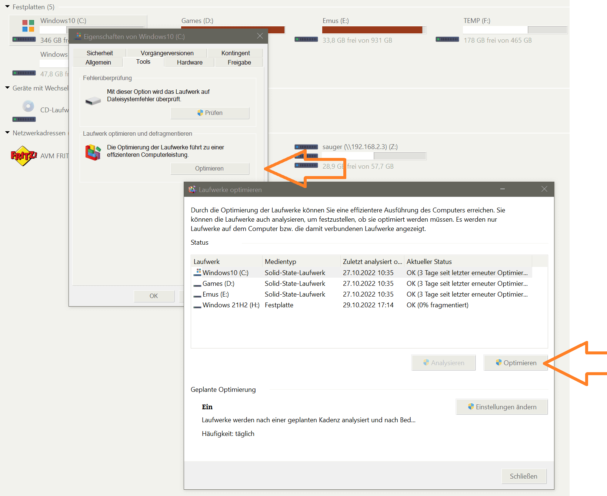Image resolution: width=607 pixels, height=496 pixels.
Task: Click the Windows 21H2 (H:) row drive icon
Action: (x=197, y=307)
